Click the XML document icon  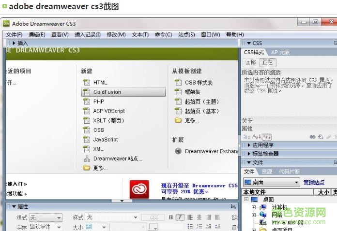click(x=87, y=149)
